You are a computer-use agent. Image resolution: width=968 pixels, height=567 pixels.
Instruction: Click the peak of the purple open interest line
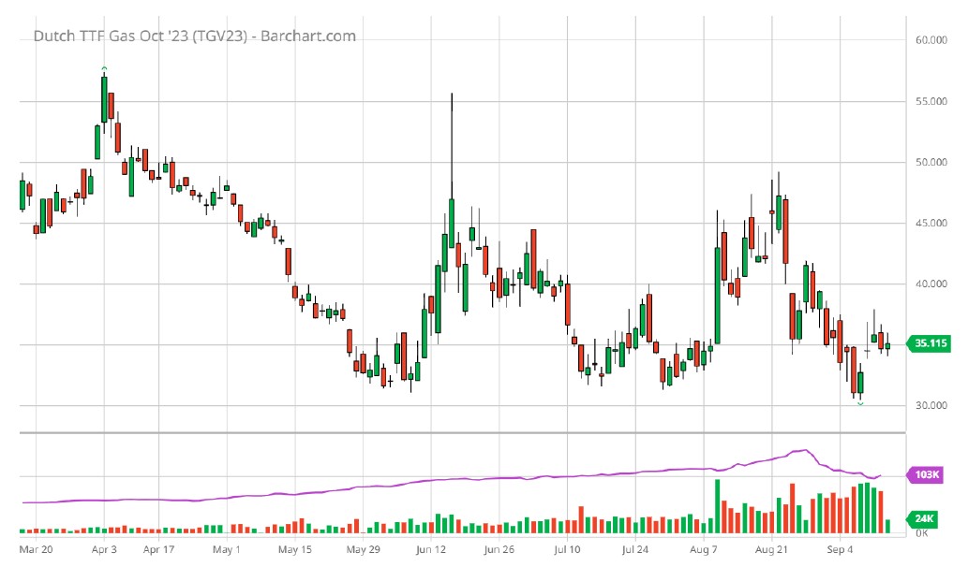tap(804, 450)
